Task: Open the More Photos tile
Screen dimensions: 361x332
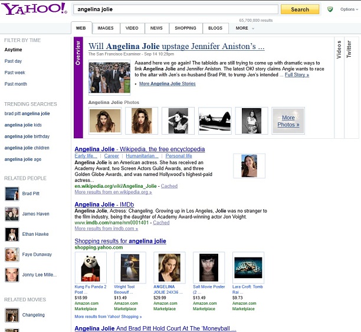Action: point(288,121)
